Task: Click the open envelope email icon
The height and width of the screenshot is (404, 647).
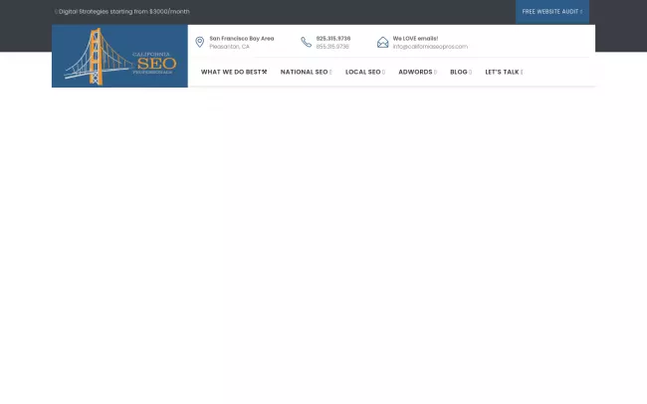Action: pyautogui.click(x=383, y=42)
